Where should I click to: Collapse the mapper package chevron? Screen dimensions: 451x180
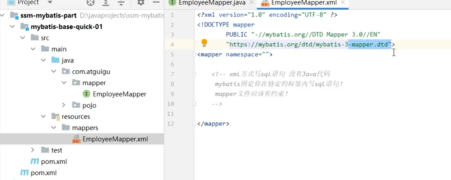tap(64, 82)
